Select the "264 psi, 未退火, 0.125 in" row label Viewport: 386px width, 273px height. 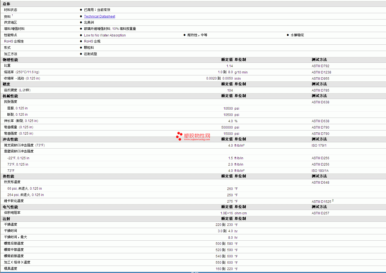pyautogui.click(x=25, y=195)
